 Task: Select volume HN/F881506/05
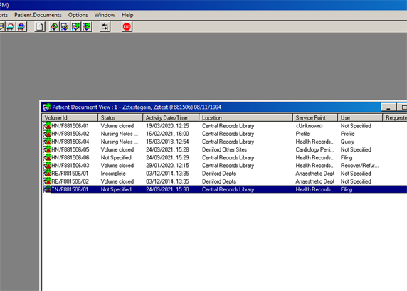coord(70,149)
